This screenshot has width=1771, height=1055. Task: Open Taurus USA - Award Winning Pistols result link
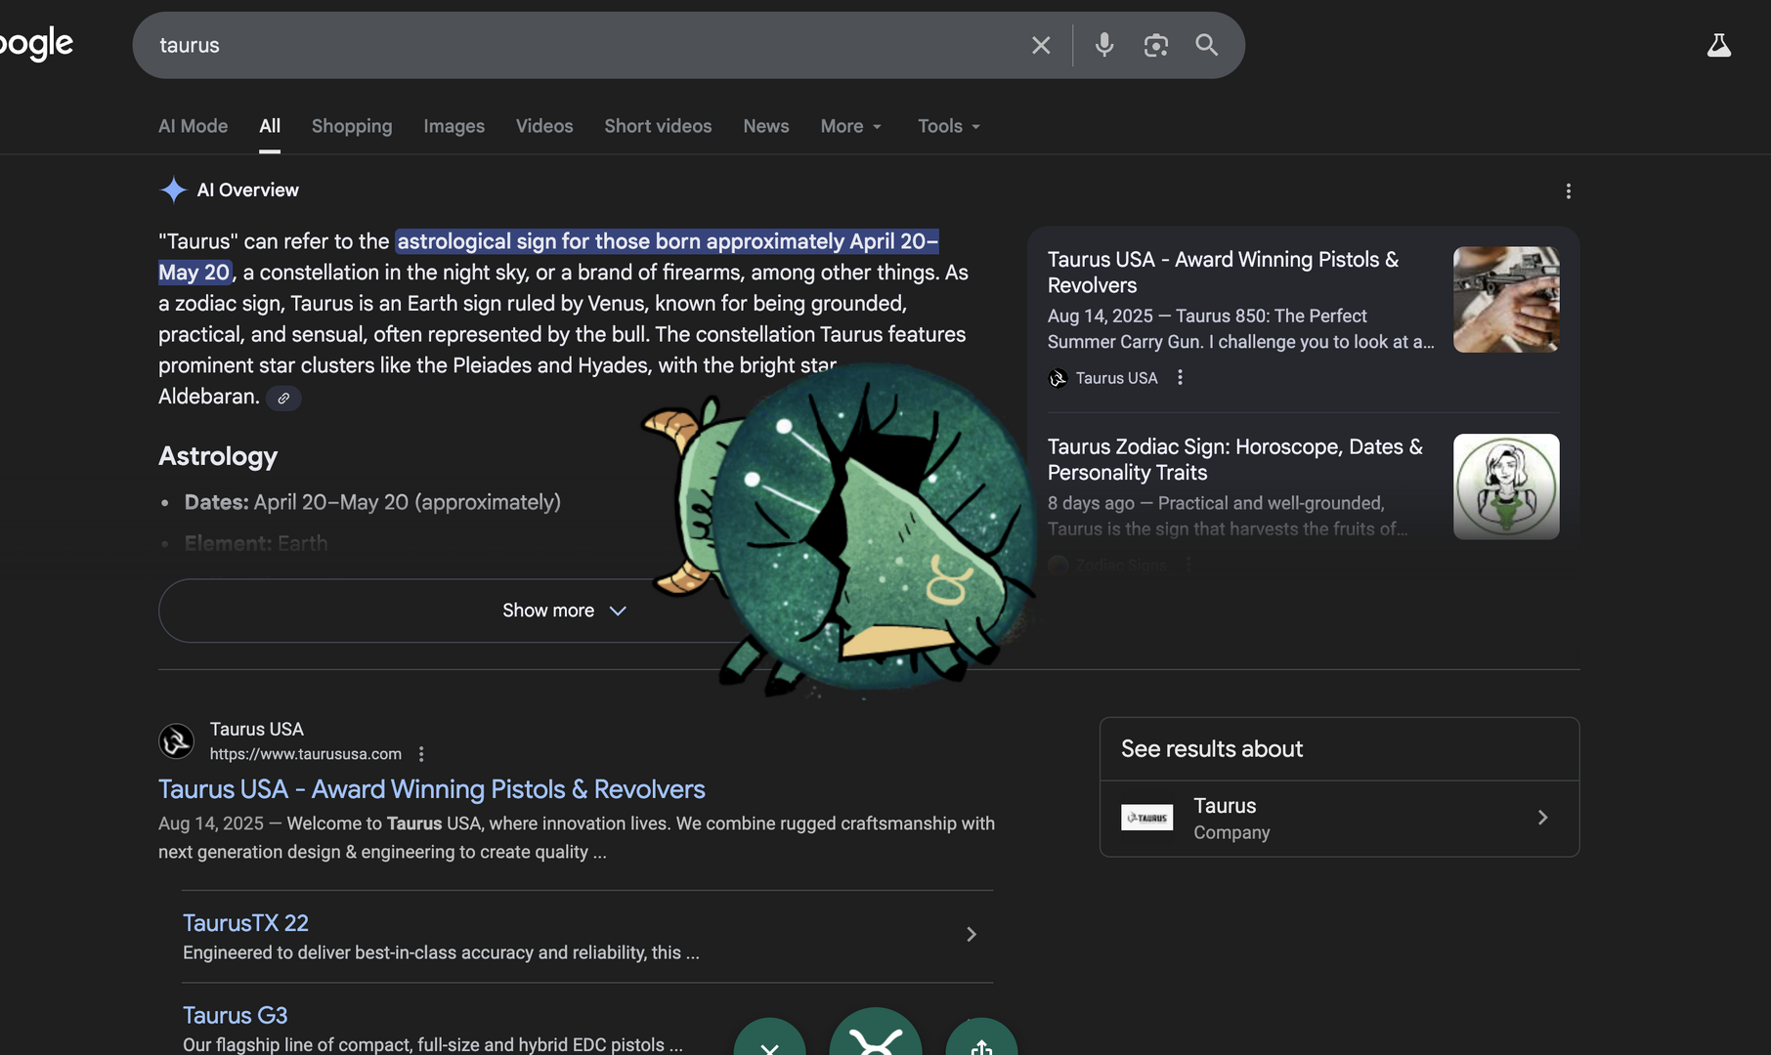click(432, 789)
